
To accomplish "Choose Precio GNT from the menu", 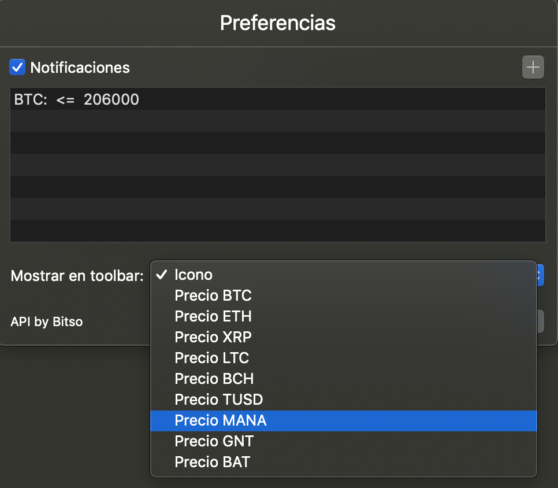I will pos(344,441).
